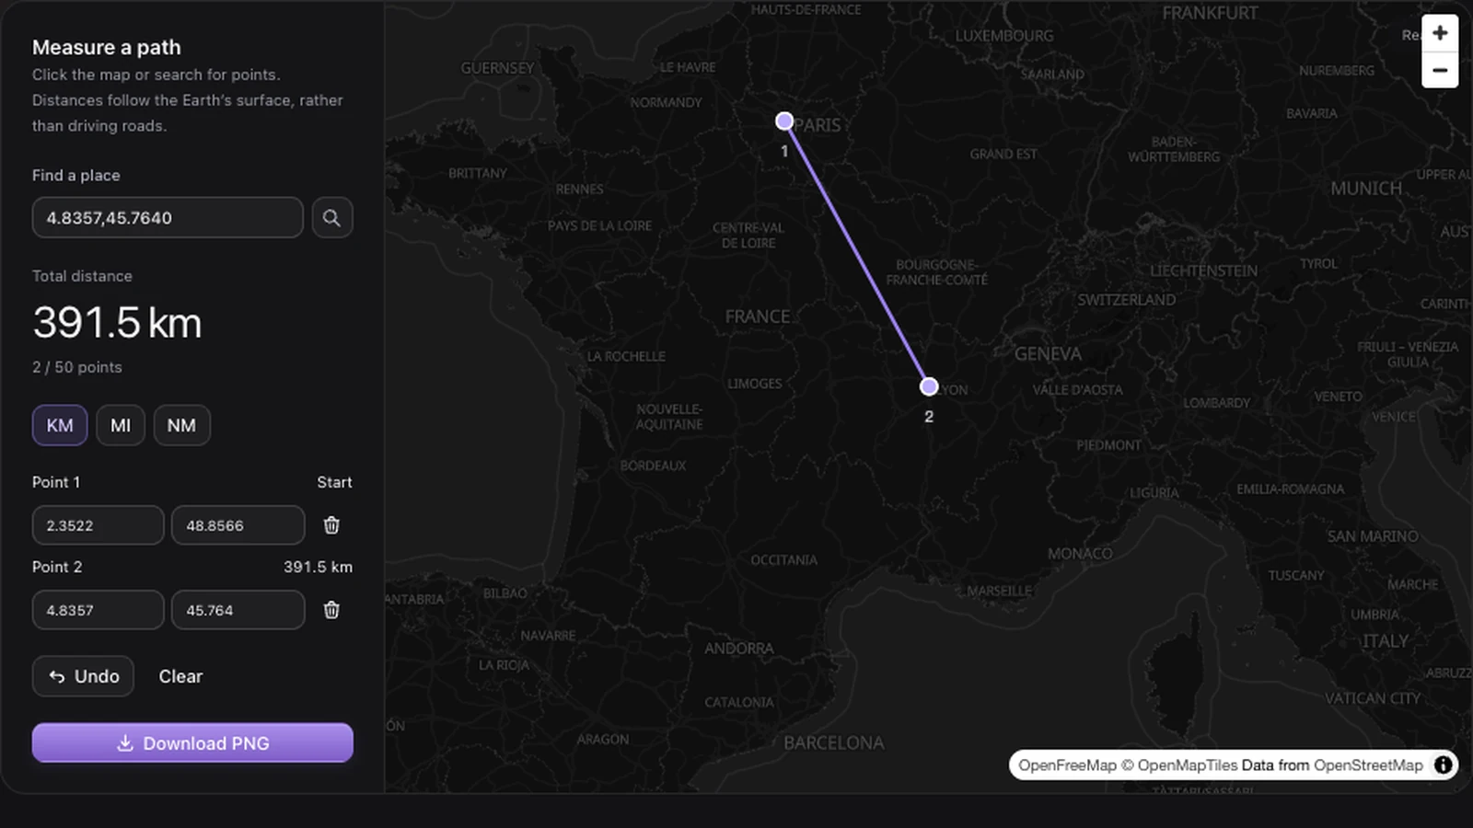Focus the Find a place search field
This screenshot has height=828, width=1473.
tap(168, 218)
